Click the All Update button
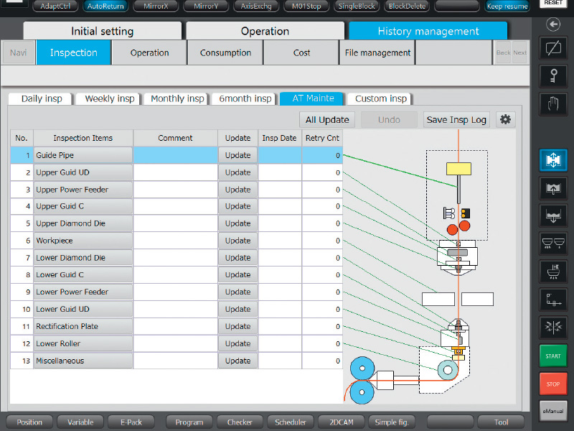The height and width of the screenshot is (431, 574). (x=327, y=120)
